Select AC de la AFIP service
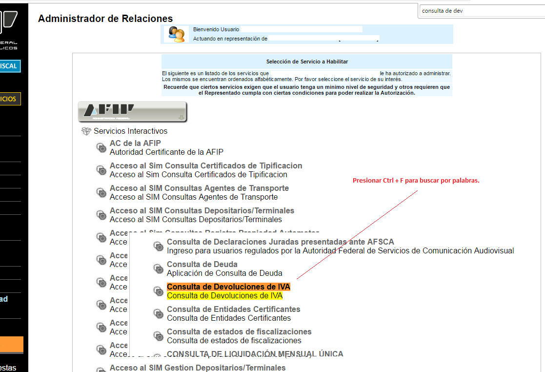 coord(135,143)
